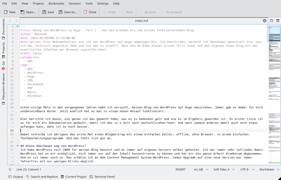Click the '- Markdown' tag line
Image resolution: width=281 pixels, height=180 pixels.
(x=33, y=96)
